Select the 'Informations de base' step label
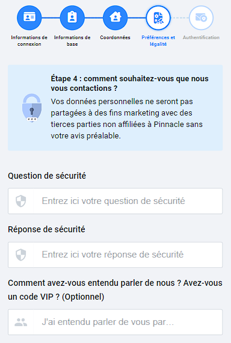 [x=72, y=41]
